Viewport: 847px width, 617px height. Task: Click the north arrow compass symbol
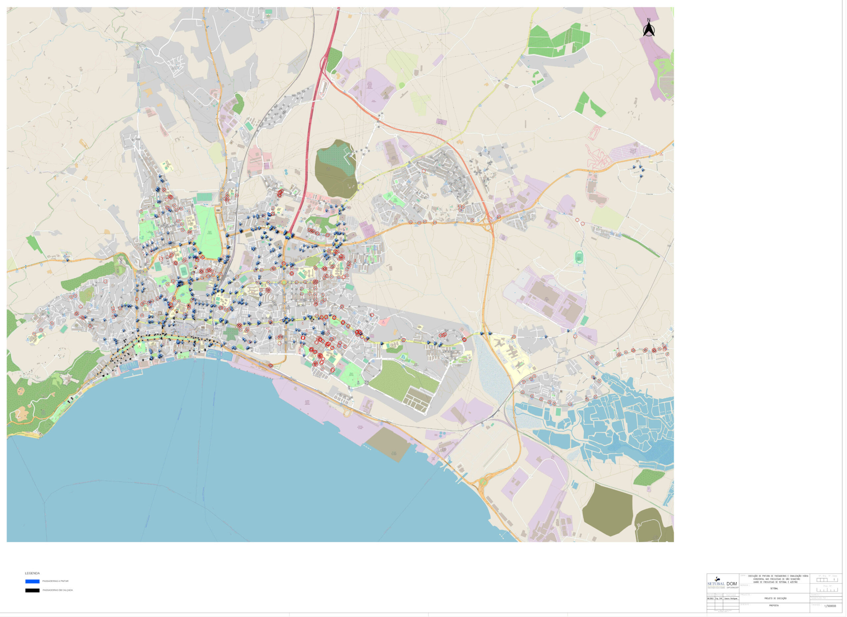click(649, 28)
